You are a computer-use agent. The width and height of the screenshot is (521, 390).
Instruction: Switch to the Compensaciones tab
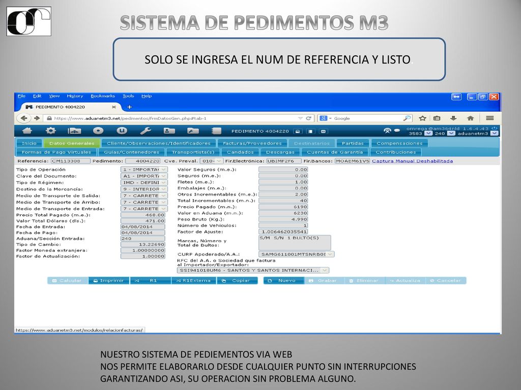(399, 143)
